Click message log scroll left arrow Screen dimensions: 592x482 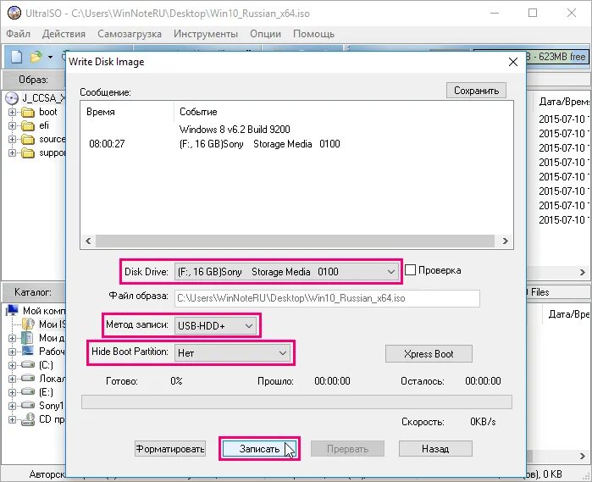(88, 241)
